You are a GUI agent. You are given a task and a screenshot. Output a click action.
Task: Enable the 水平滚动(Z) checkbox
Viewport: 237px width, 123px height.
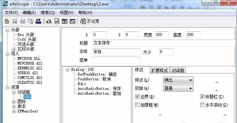tap(202, 105)
